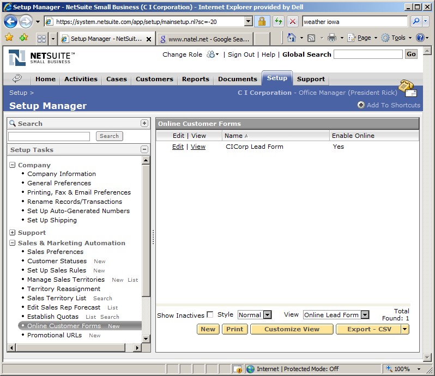
Task: Click the magnifier search icon beside weather iowa
Action: point(416,21)
